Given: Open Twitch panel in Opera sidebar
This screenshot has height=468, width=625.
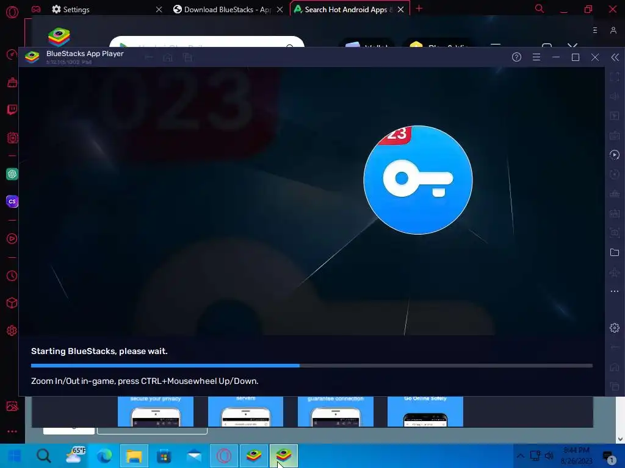Looking at the screenshot, I should (x=12, y=110).
